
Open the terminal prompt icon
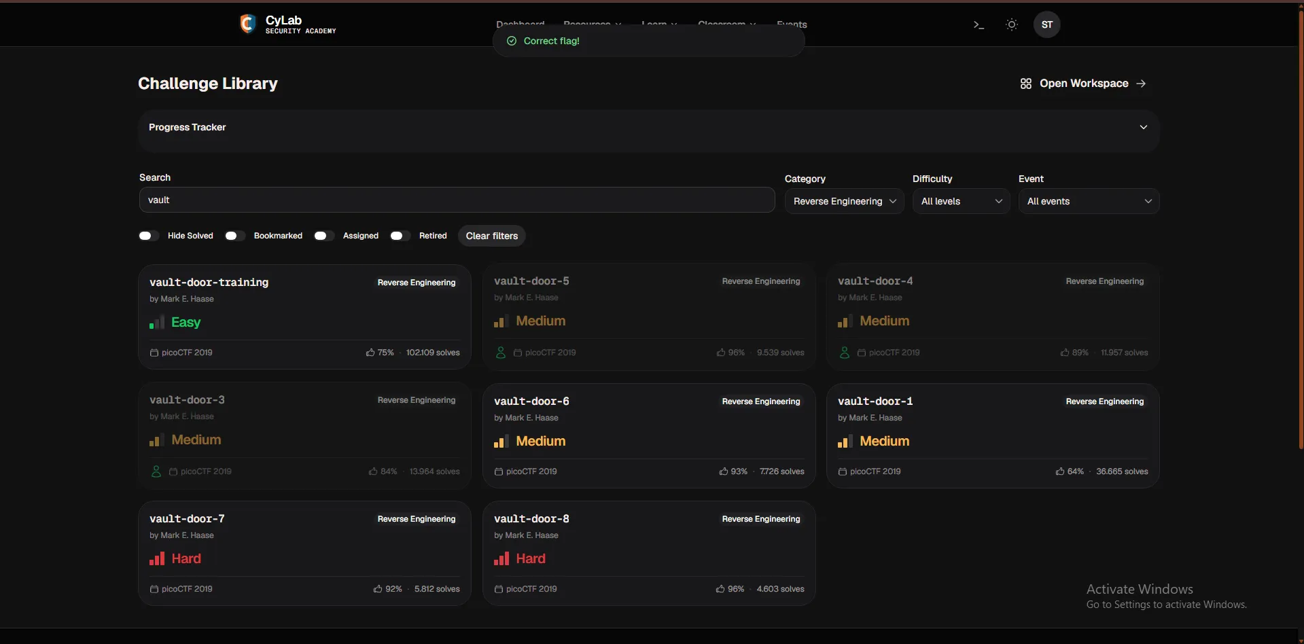point(979,25)
